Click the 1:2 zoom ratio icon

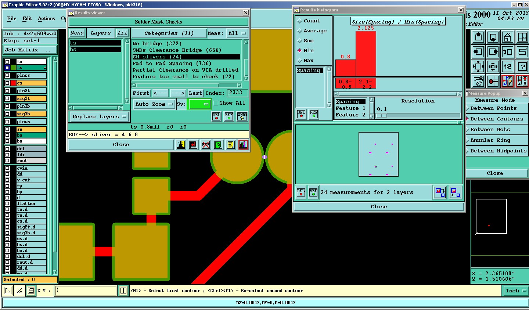coord(508,66)
